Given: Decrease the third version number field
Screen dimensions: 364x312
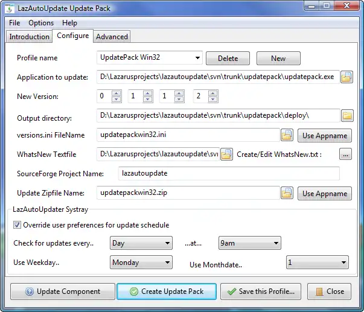Looking at the screenshot, I should click(x=179, y=99).
